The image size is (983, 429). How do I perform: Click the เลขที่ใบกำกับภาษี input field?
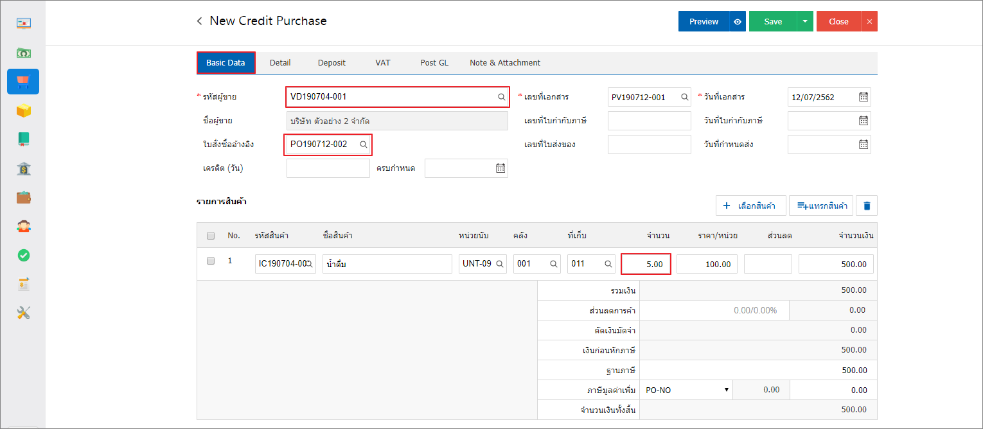pyautogui.click(x=650, y=121)
